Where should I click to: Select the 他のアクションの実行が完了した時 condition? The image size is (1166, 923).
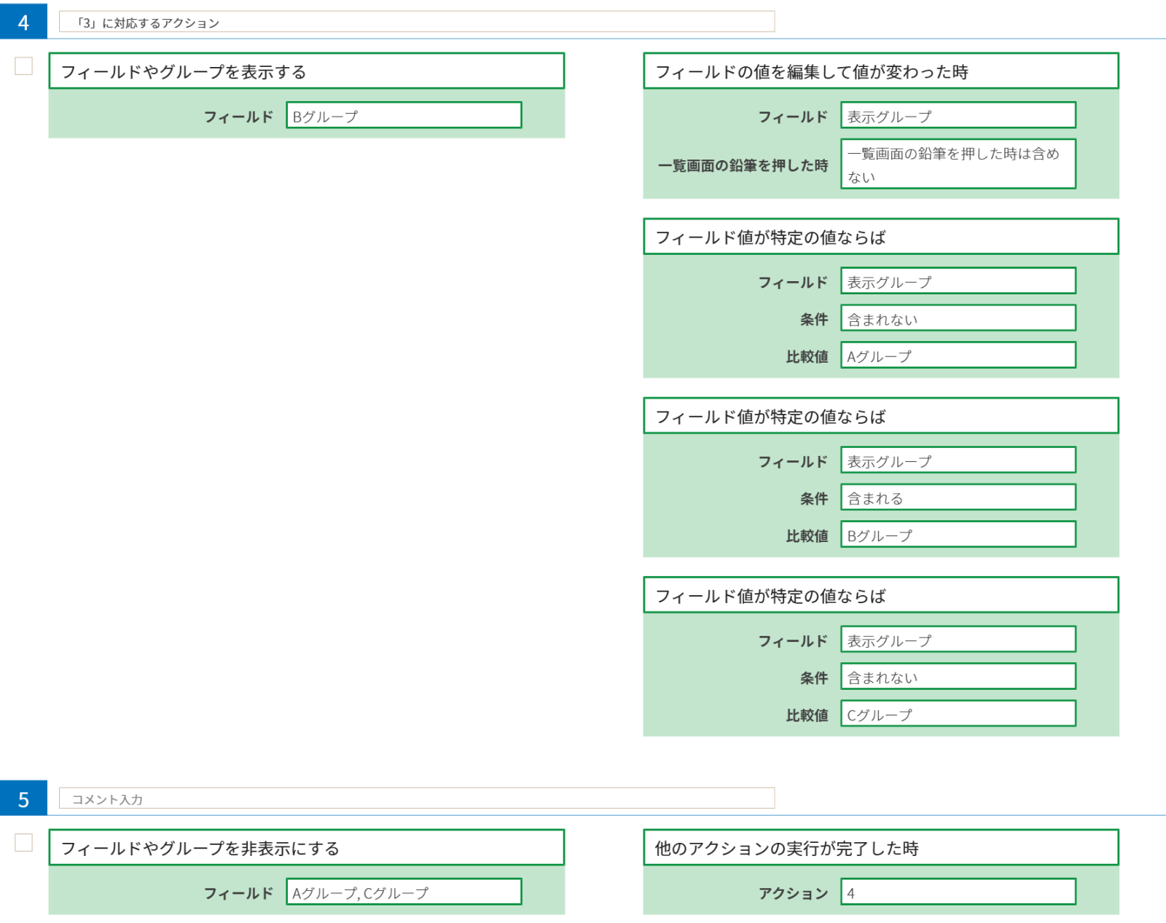click(x=880, y=848)
